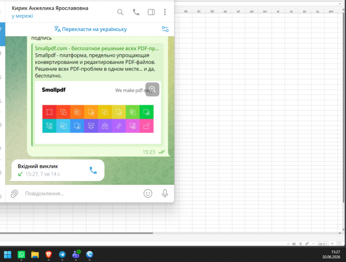Select spreadsheet column header AL
Screen dimensions: 346x262
pos(318,11)
